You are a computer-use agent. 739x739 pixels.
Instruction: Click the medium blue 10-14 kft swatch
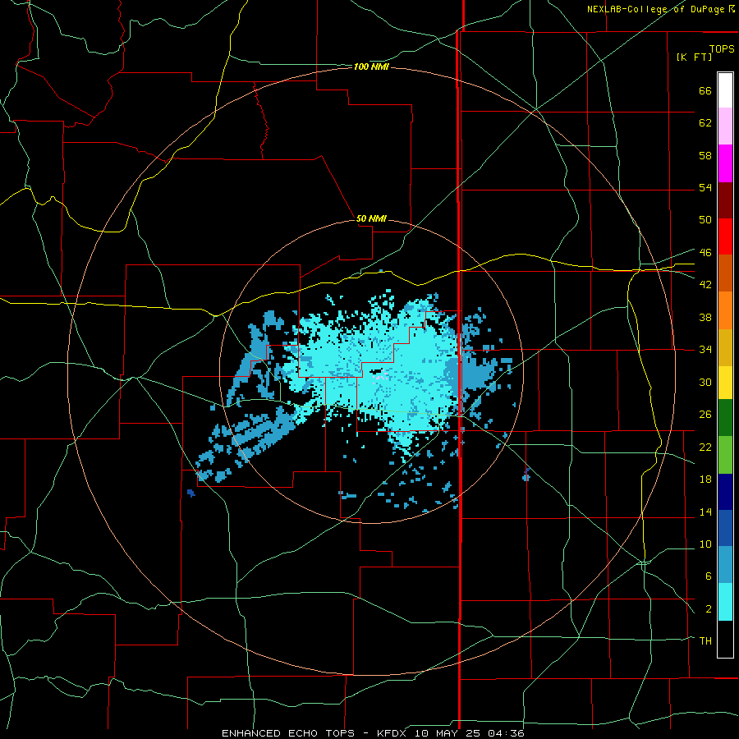tap(725, 528)
